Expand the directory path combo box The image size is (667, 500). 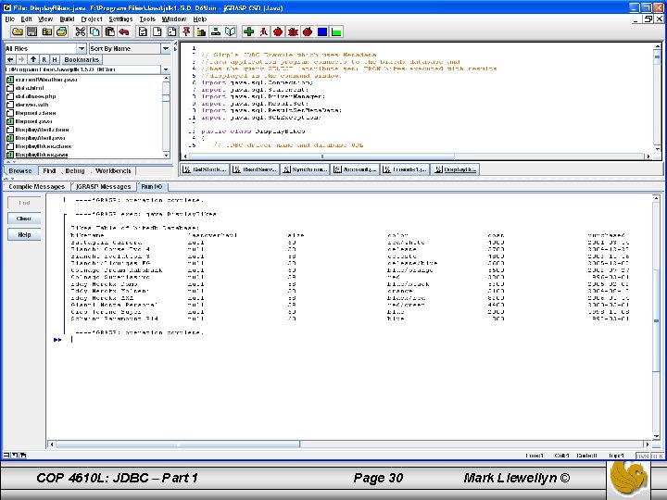166,69
